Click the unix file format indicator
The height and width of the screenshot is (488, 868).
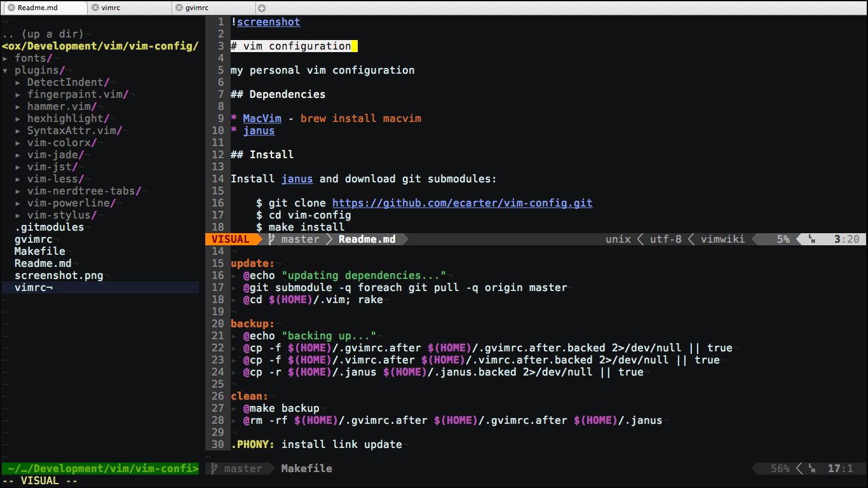[x=617, y=239]
